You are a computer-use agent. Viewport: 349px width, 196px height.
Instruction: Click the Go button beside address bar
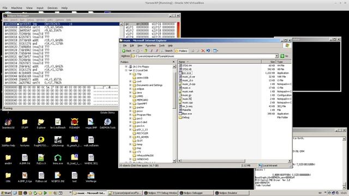[285, 56]
